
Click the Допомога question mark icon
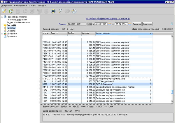pyautogui.click(x=5, y=36)
